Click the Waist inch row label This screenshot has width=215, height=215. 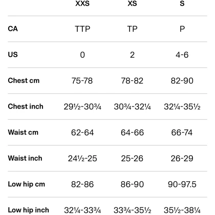coord(25,158)
